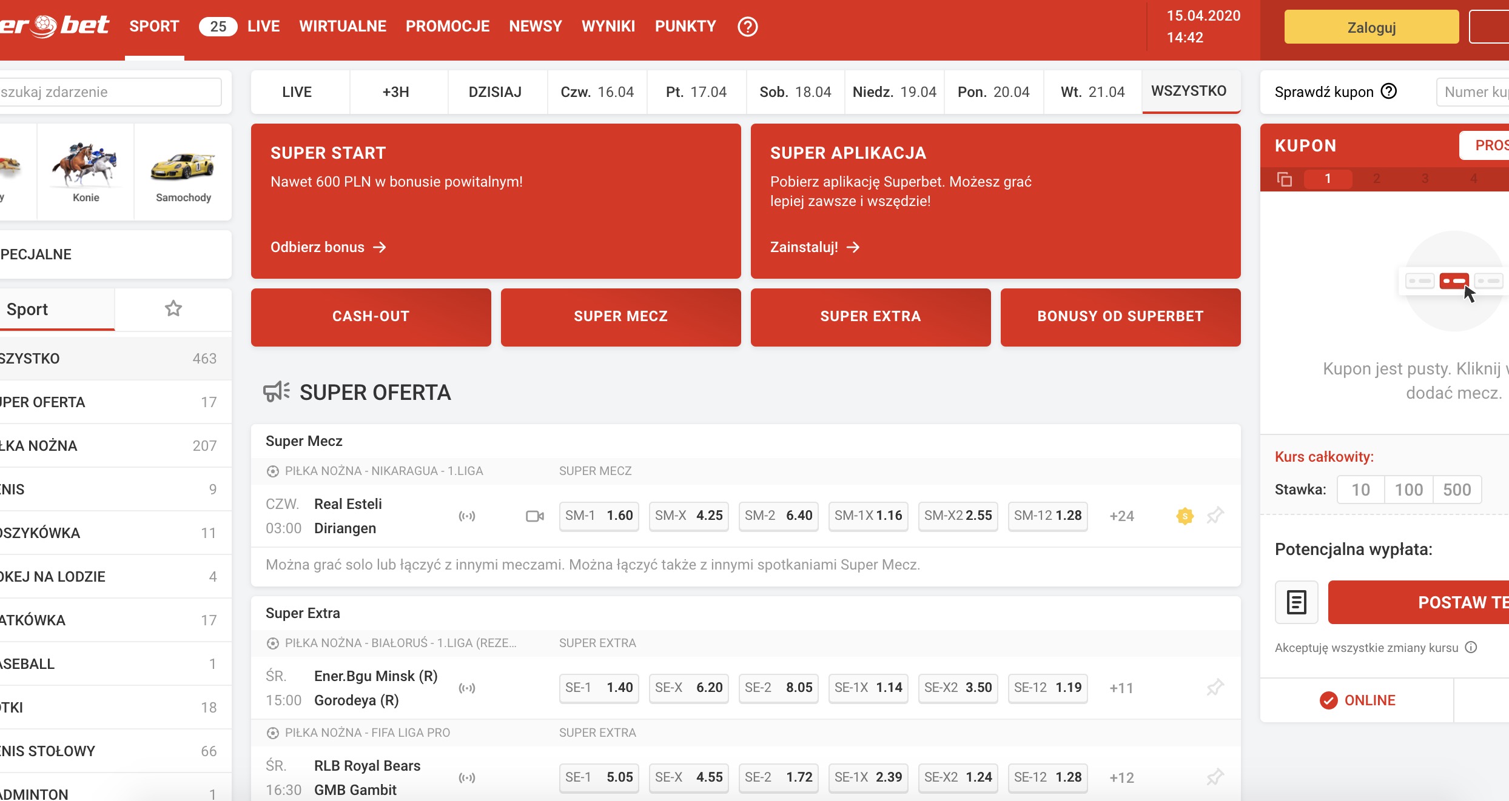Expand +11 more markets for Ener.Bgu Minsk
Image resolution: width=1509 pixels, height=801 pixels.
(1121, 688)
